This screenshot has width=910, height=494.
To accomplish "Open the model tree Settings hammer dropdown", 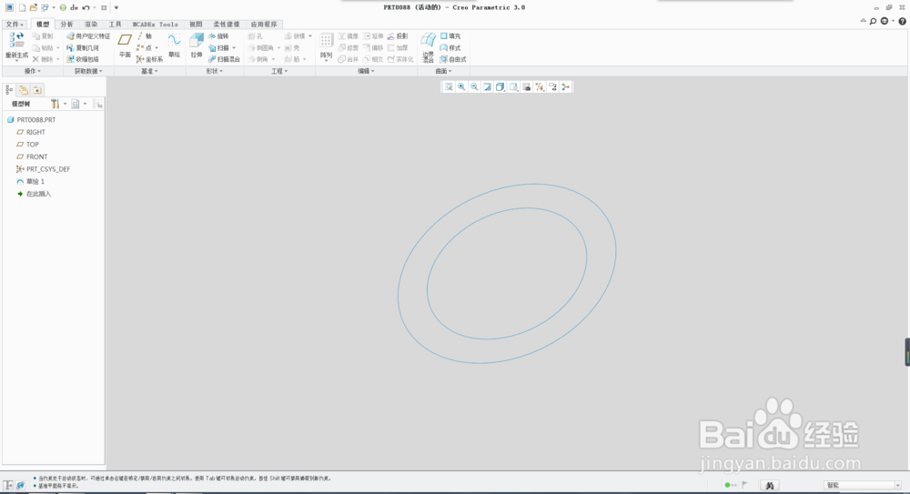I will click(x=58, y=104).
